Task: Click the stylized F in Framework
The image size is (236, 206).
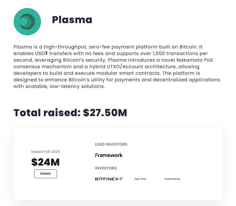Action: (x=96, y=155)
